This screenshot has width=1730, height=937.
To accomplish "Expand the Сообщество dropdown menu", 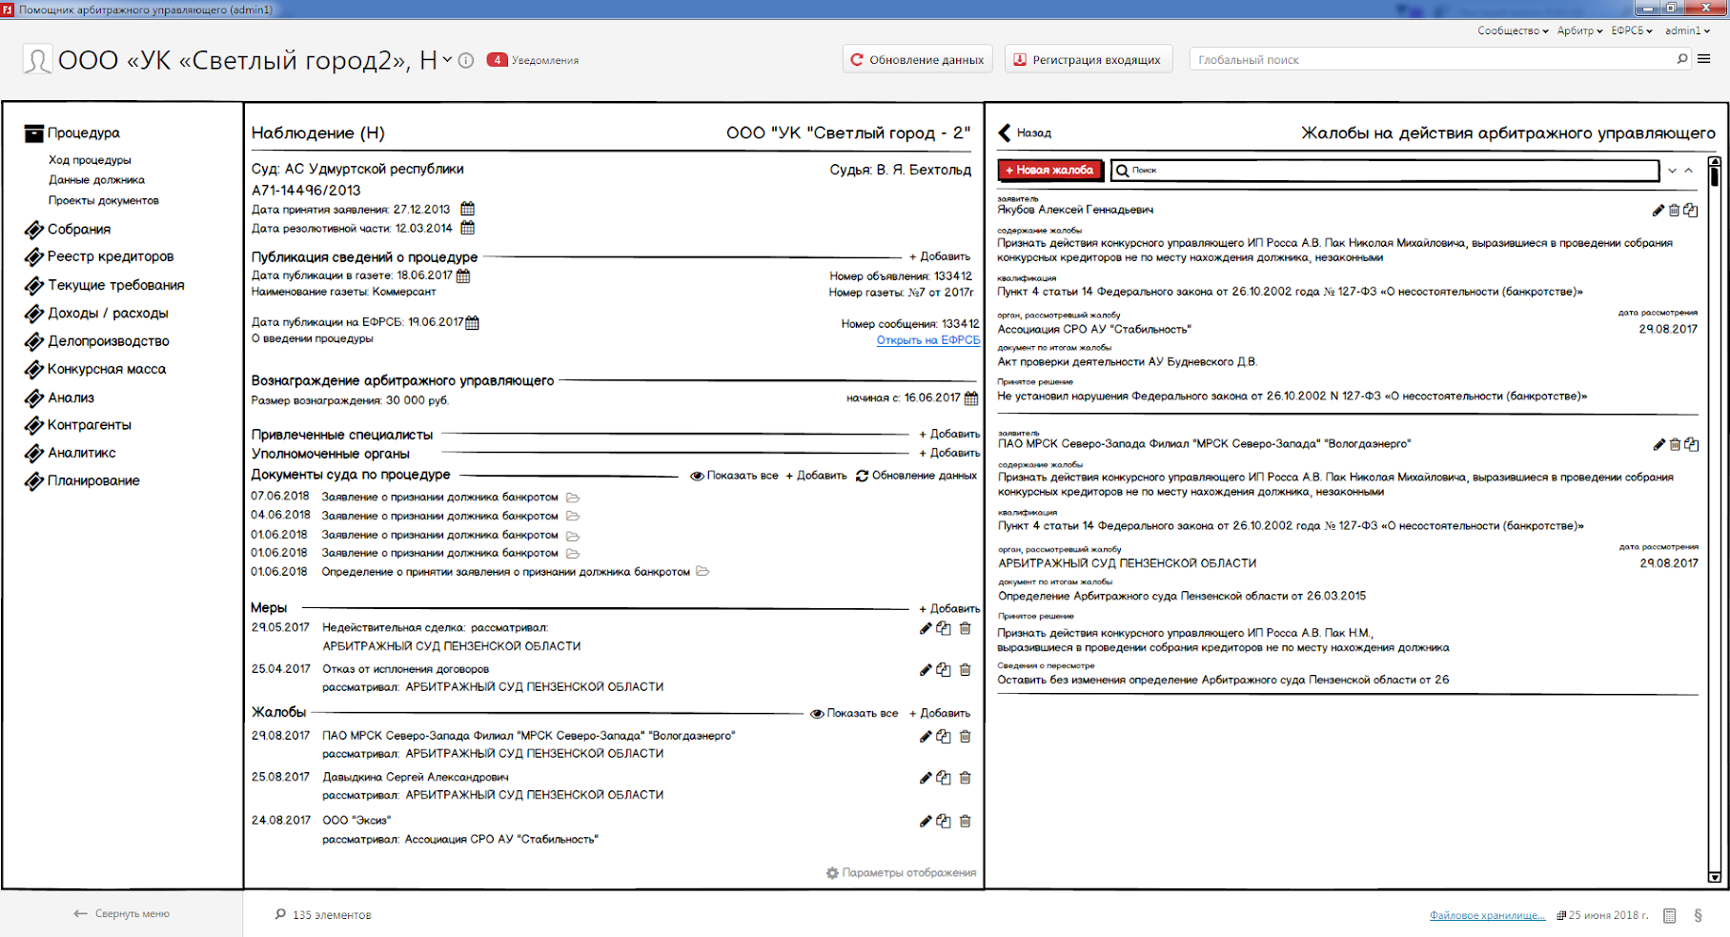I will point(1513,31).
